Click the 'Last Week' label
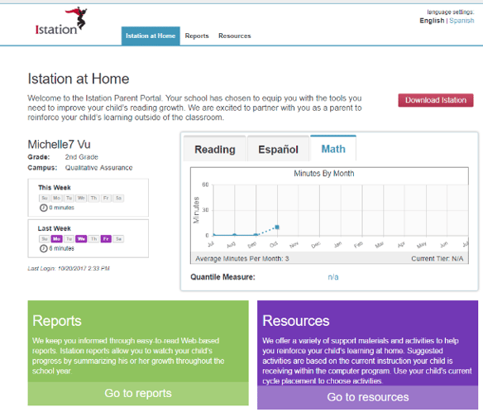Viewport: 483px width, 412px height. tap(55, 228)
